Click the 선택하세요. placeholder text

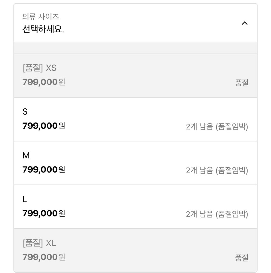coord(43,30)
